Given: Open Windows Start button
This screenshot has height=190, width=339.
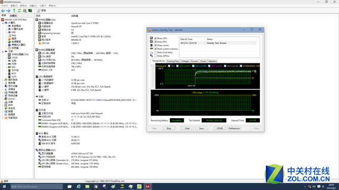Looking at the screenshot, I should click(x=4, y=186).
